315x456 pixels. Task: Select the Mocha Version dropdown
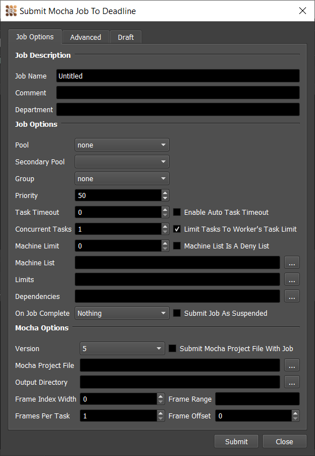tap(122, 348)
